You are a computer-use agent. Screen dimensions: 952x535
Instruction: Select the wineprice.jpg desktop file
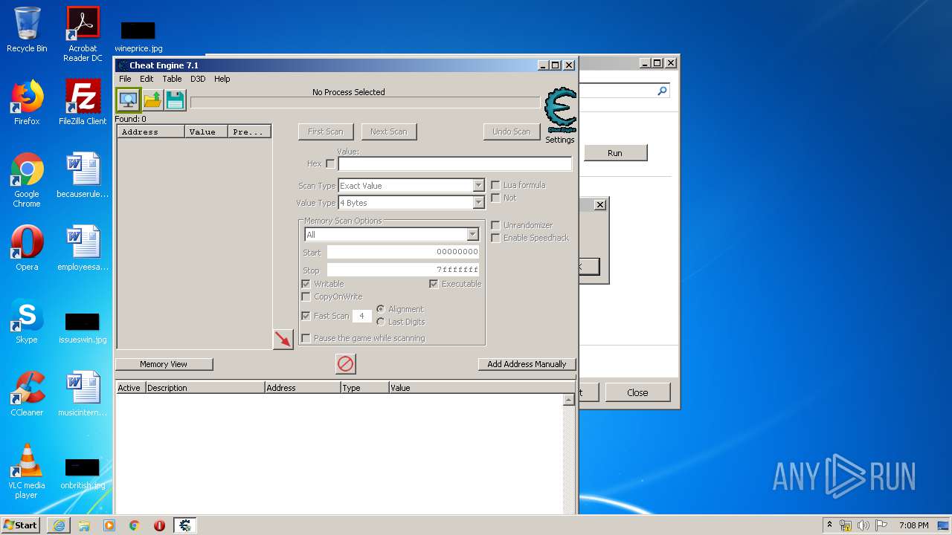tap(138, 36)
